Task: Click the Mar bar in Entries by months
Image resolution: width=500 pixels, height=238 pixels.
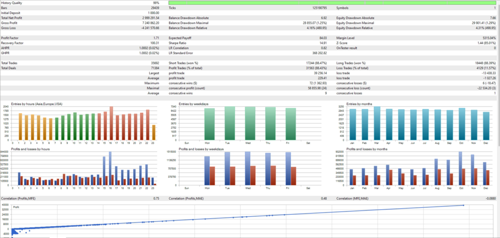Action: point(377,123)
